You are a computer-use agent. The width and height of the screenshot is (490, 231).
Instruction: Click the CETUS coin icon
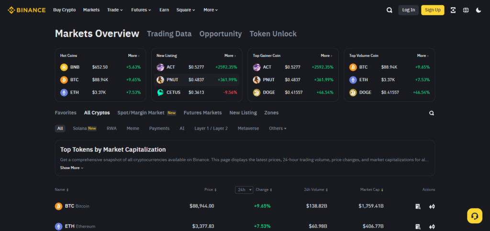pyautogui.click(x=160, y=93)
